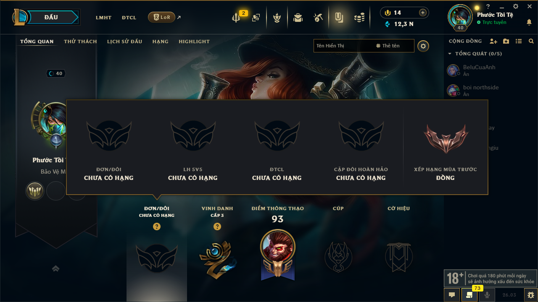538x302 pixels.
Task: Click the notifications bell icon
Action: 529,22
